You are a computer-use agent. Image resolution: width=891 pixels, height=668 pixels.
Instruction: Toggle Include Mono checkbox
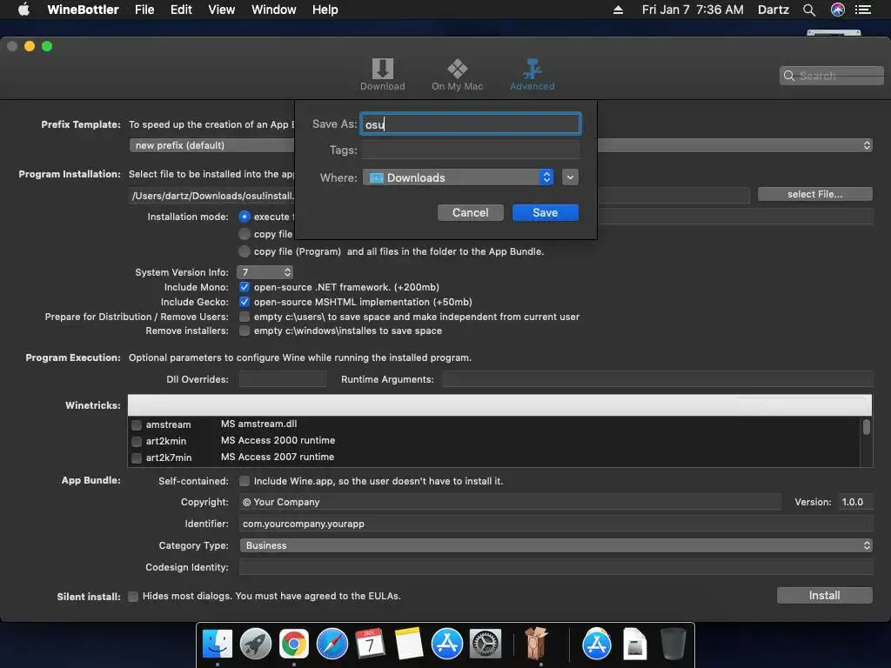(245, 287)
